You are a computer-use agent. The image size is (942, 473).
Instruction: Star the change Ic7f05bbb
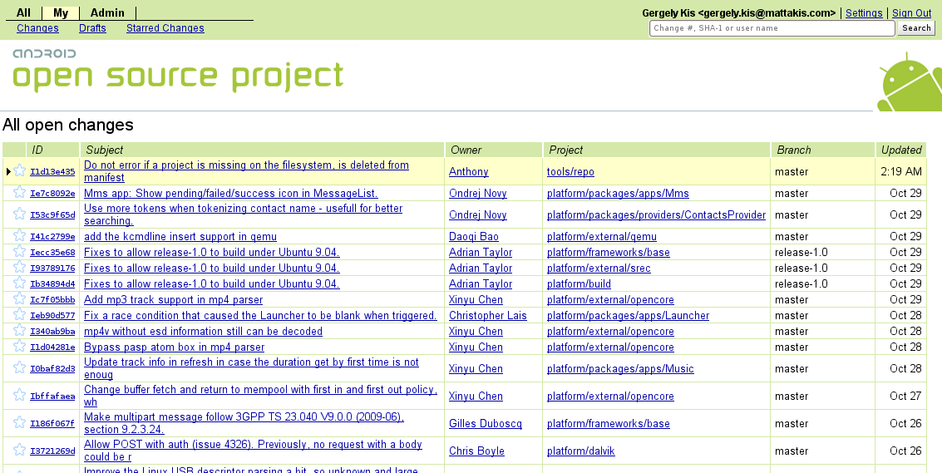click(19, 298)
